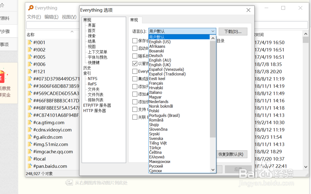Choose Türkçe language option
311x194 pixels.
155,148
